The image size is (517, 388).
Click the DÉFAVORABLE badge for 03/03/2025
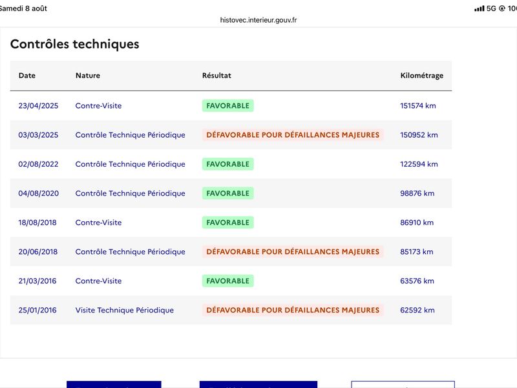tap(293, 135)
